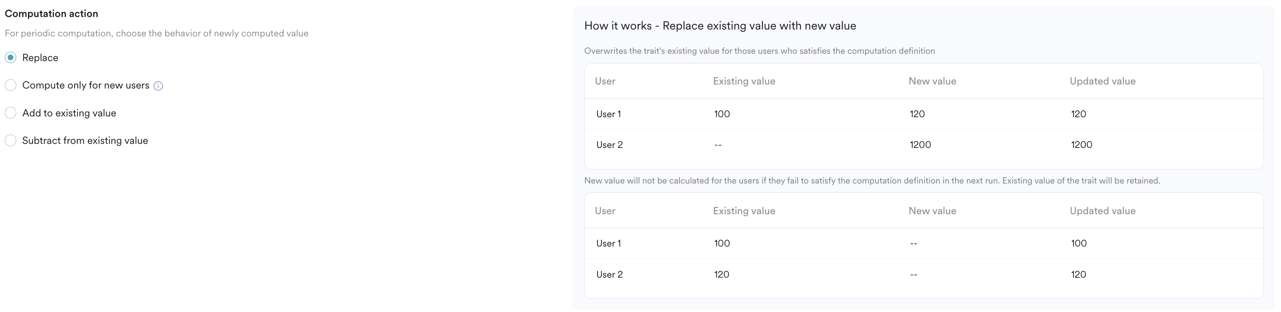Select the Replace radio option
The image size is (1281, 312).
tap(11, 57)
